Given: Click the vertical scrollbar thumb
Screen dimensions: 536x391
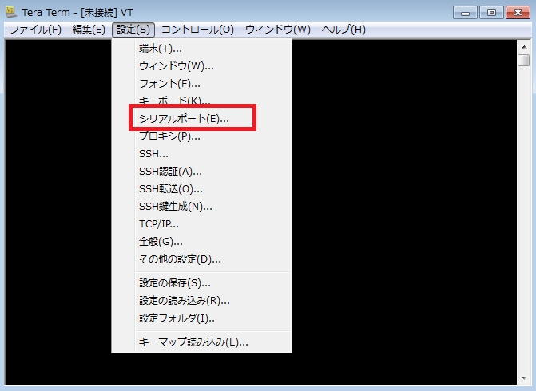Looking at the screenshot, I should (x=524, y=61).
